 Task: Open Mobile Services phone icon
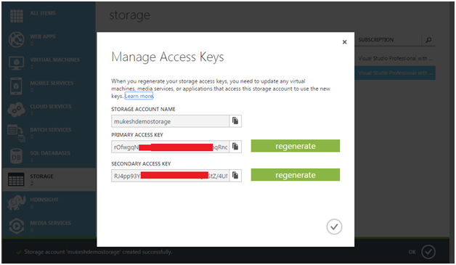pos(16,86)
